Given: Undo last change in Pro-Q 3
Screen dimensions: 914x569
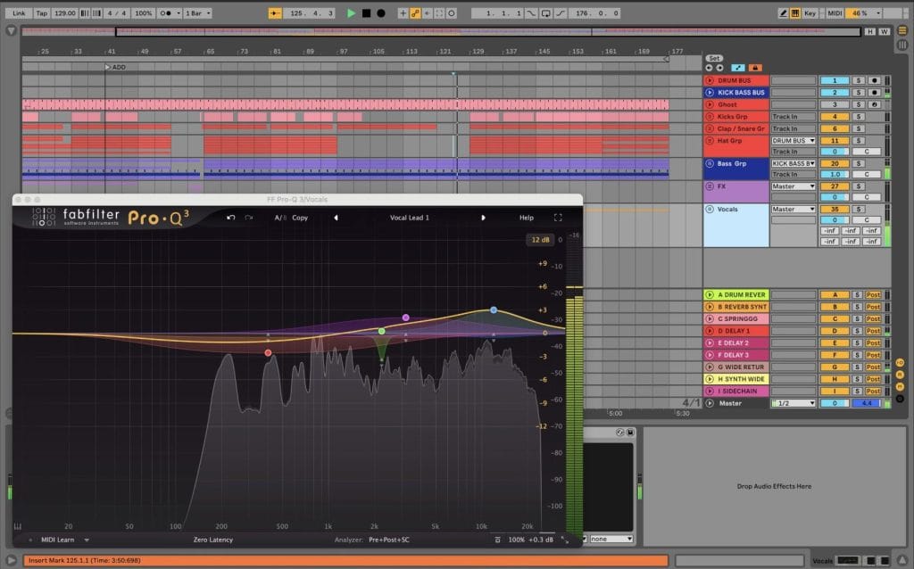Looking at the screenshot, I should (x=231, y=218).
